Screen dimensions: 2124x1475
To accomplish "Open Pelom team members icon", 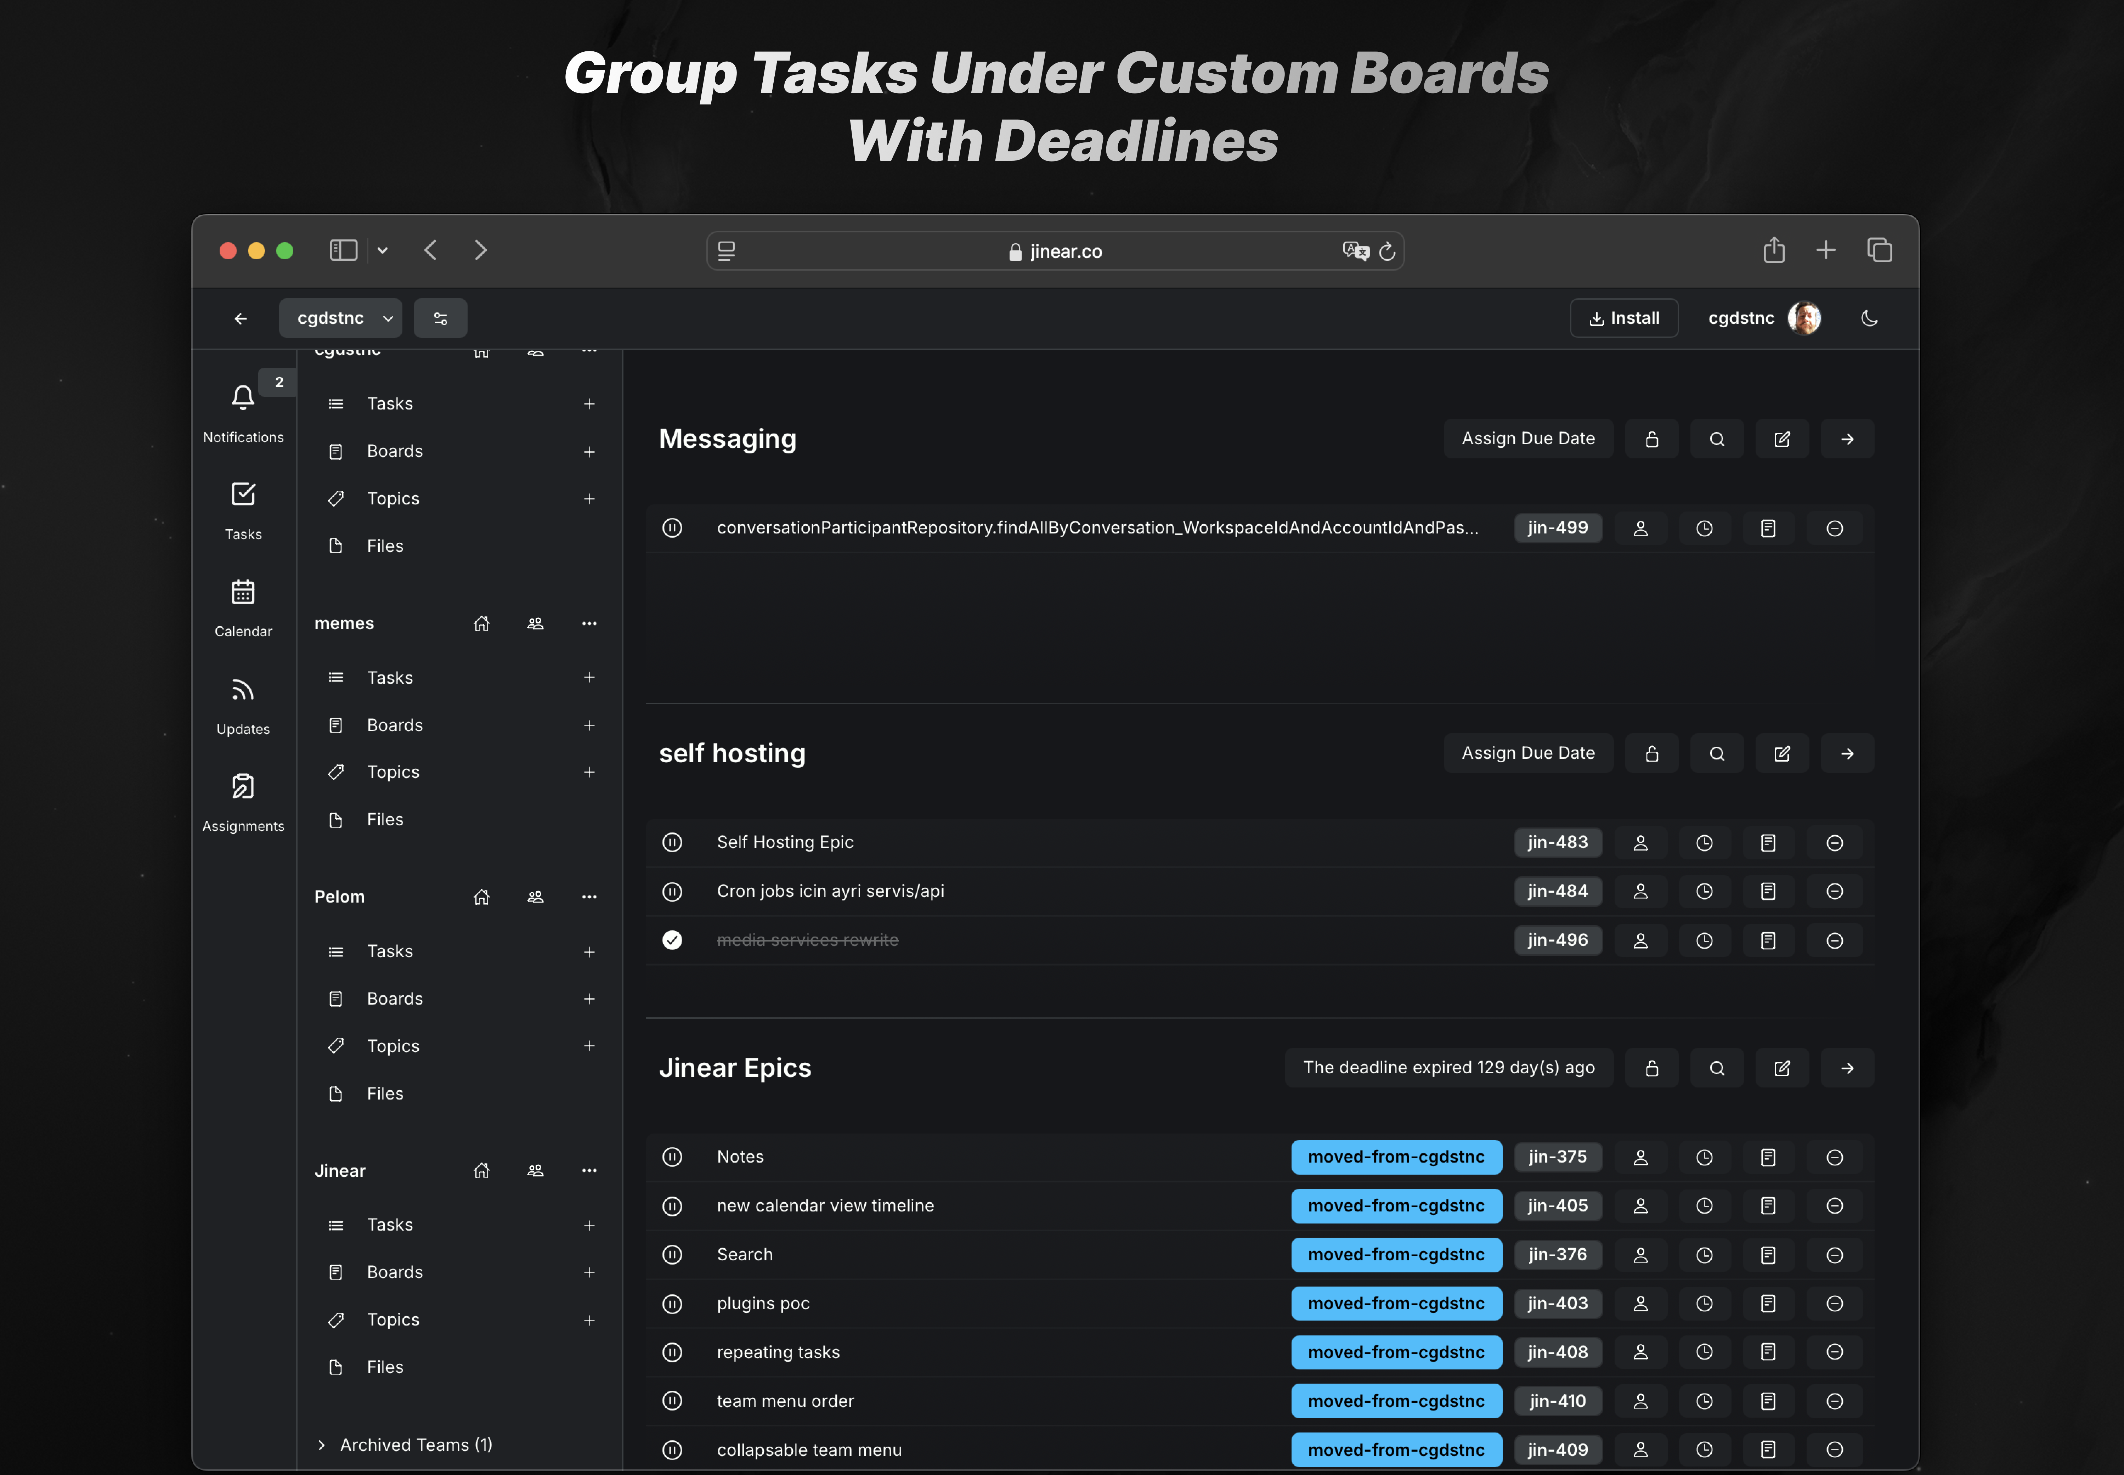I will (x=535, y=897).
